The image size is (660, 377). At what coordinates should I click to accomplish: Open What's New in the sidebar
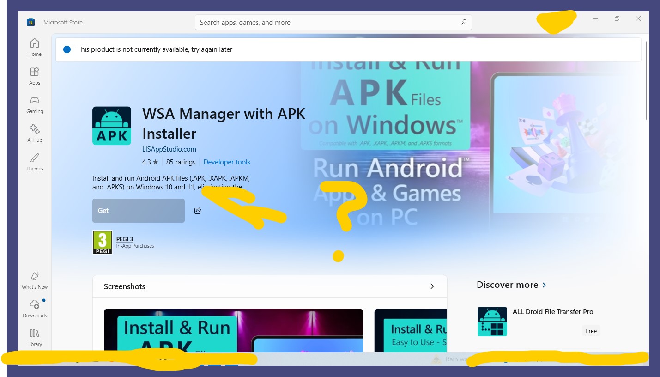click(35, 280)
